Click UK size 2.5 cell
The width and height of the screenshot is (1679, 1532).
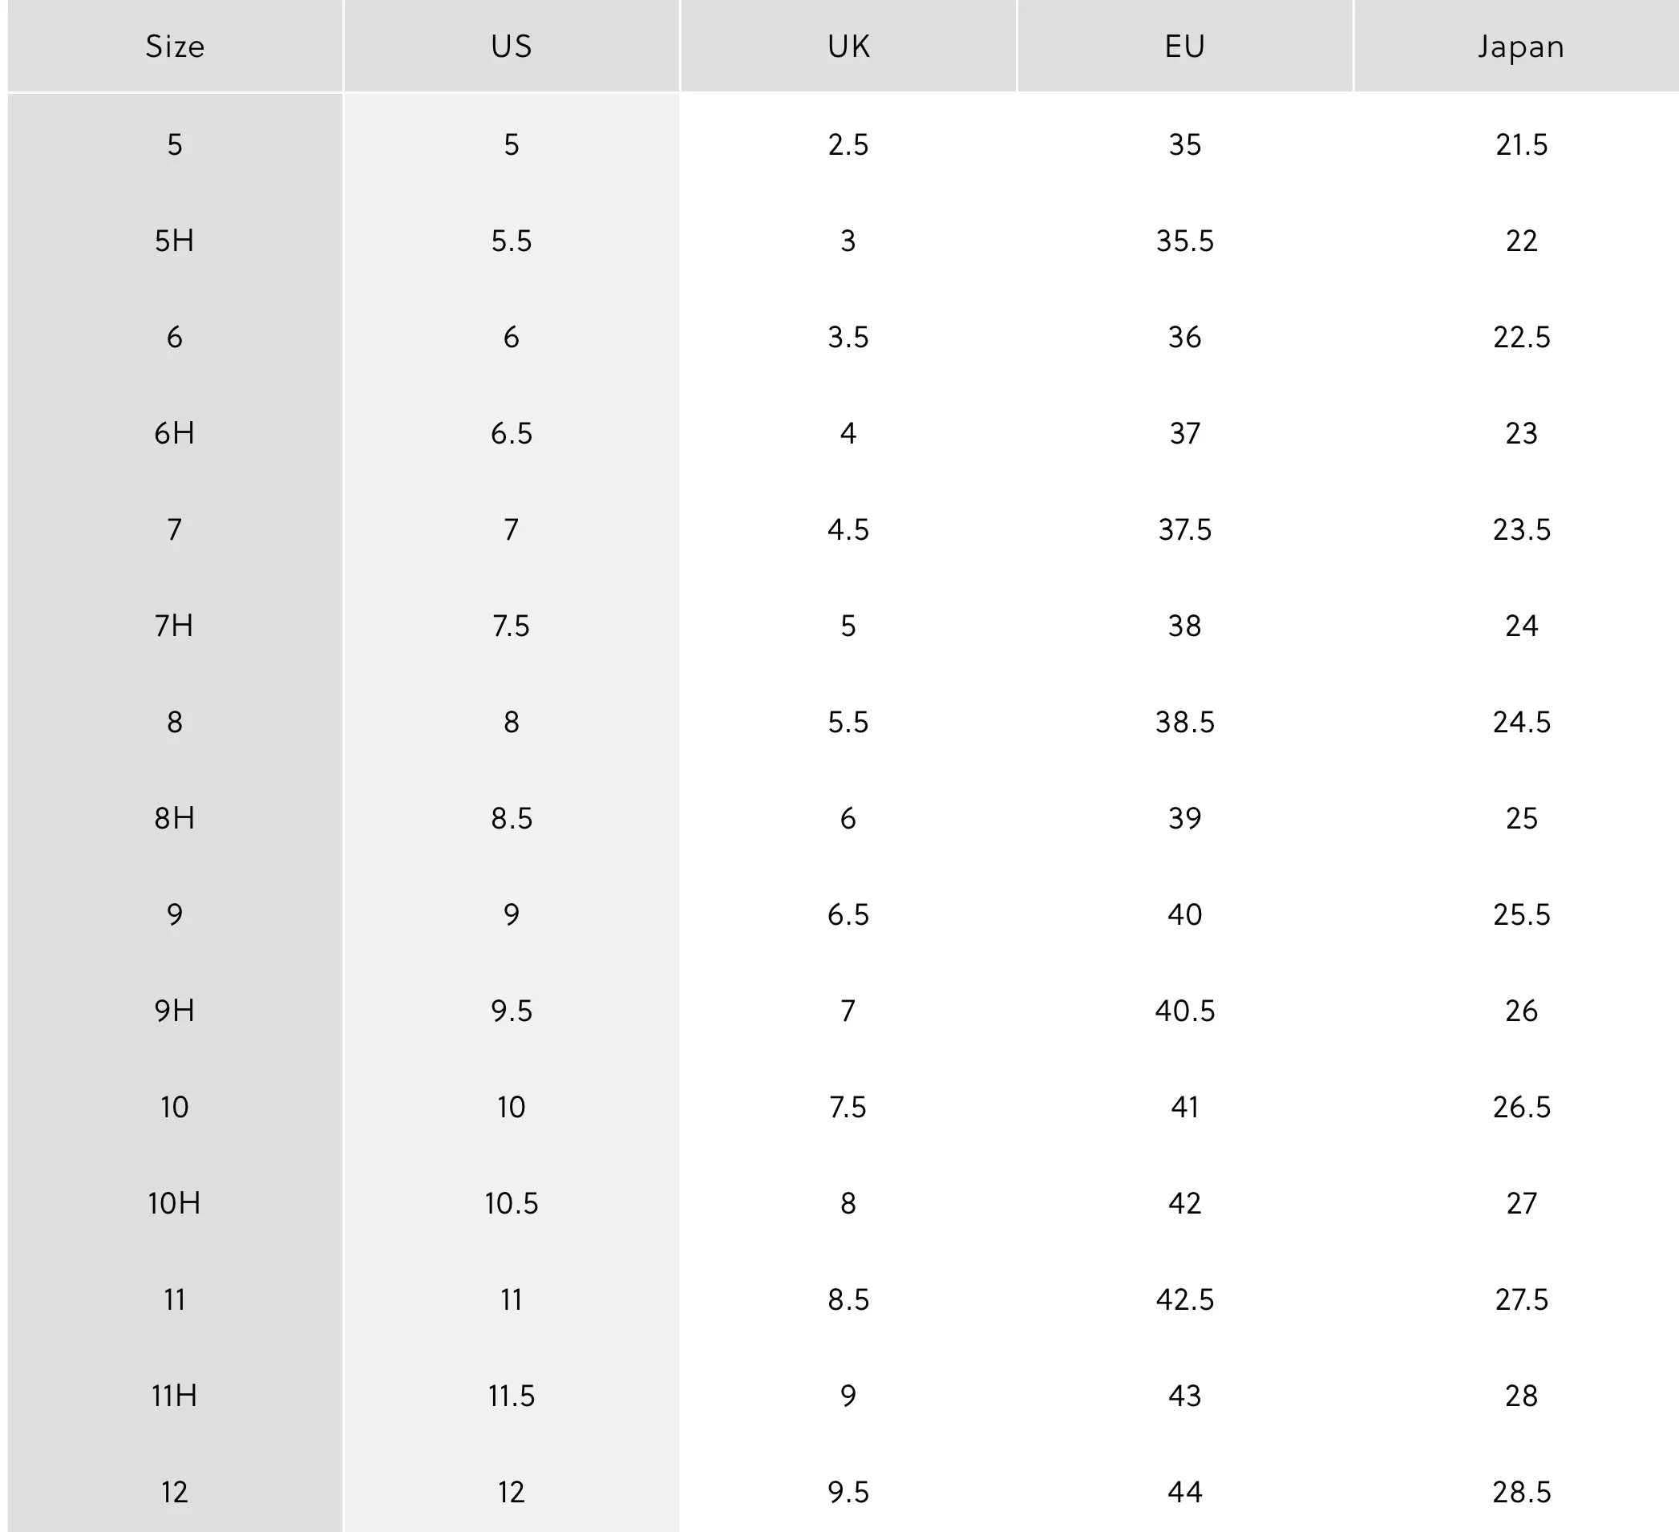pos(848,145)
